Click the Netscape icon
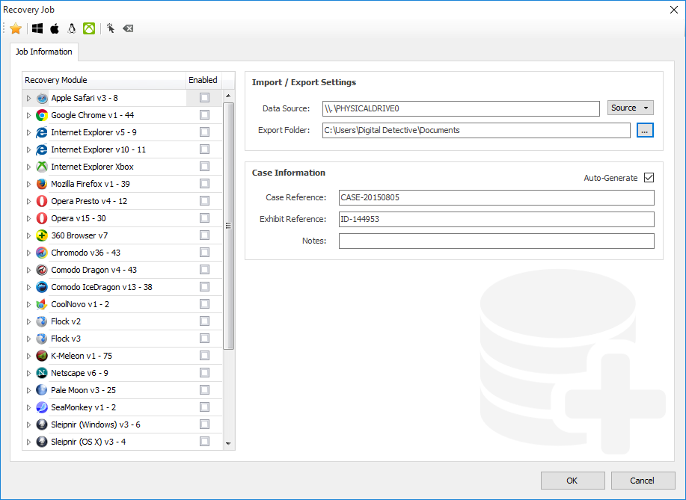Image resolution: width=686 pixels, height=500 pixels. 42,373
